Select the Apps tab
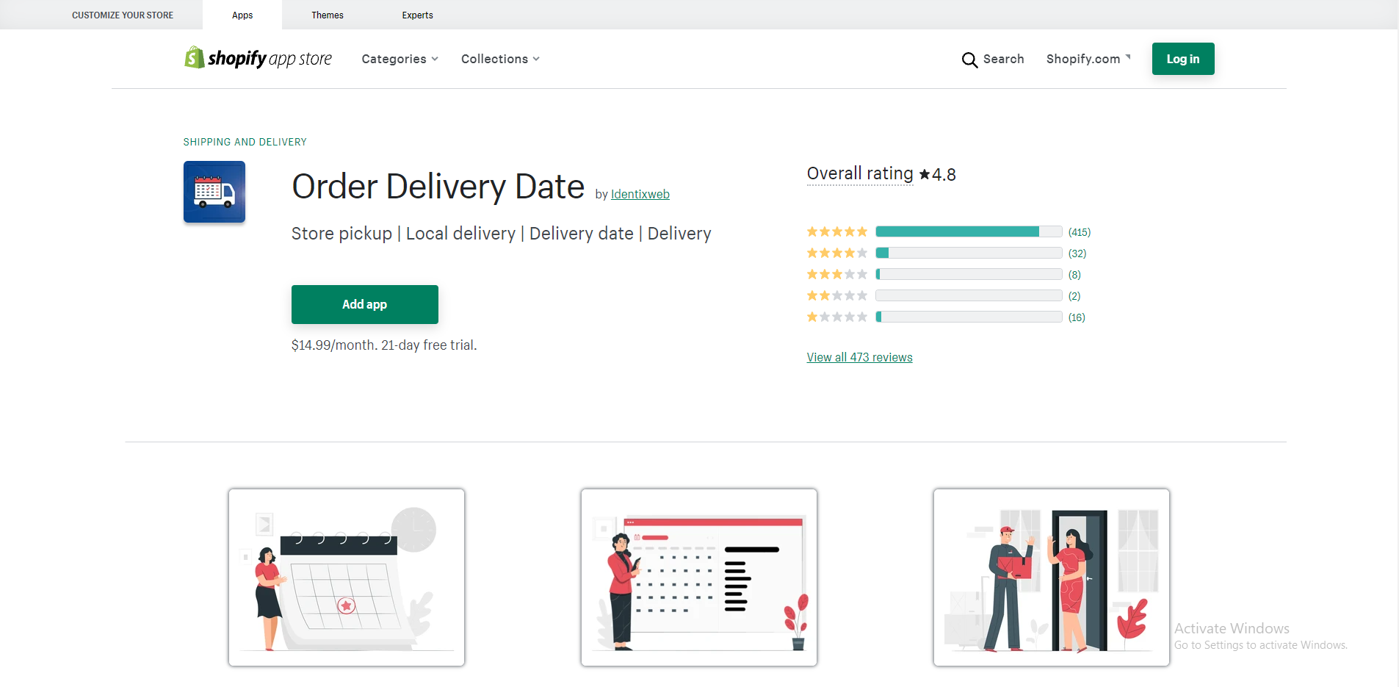This screenshot has height=687, width=1399. (x=242, y=15)
